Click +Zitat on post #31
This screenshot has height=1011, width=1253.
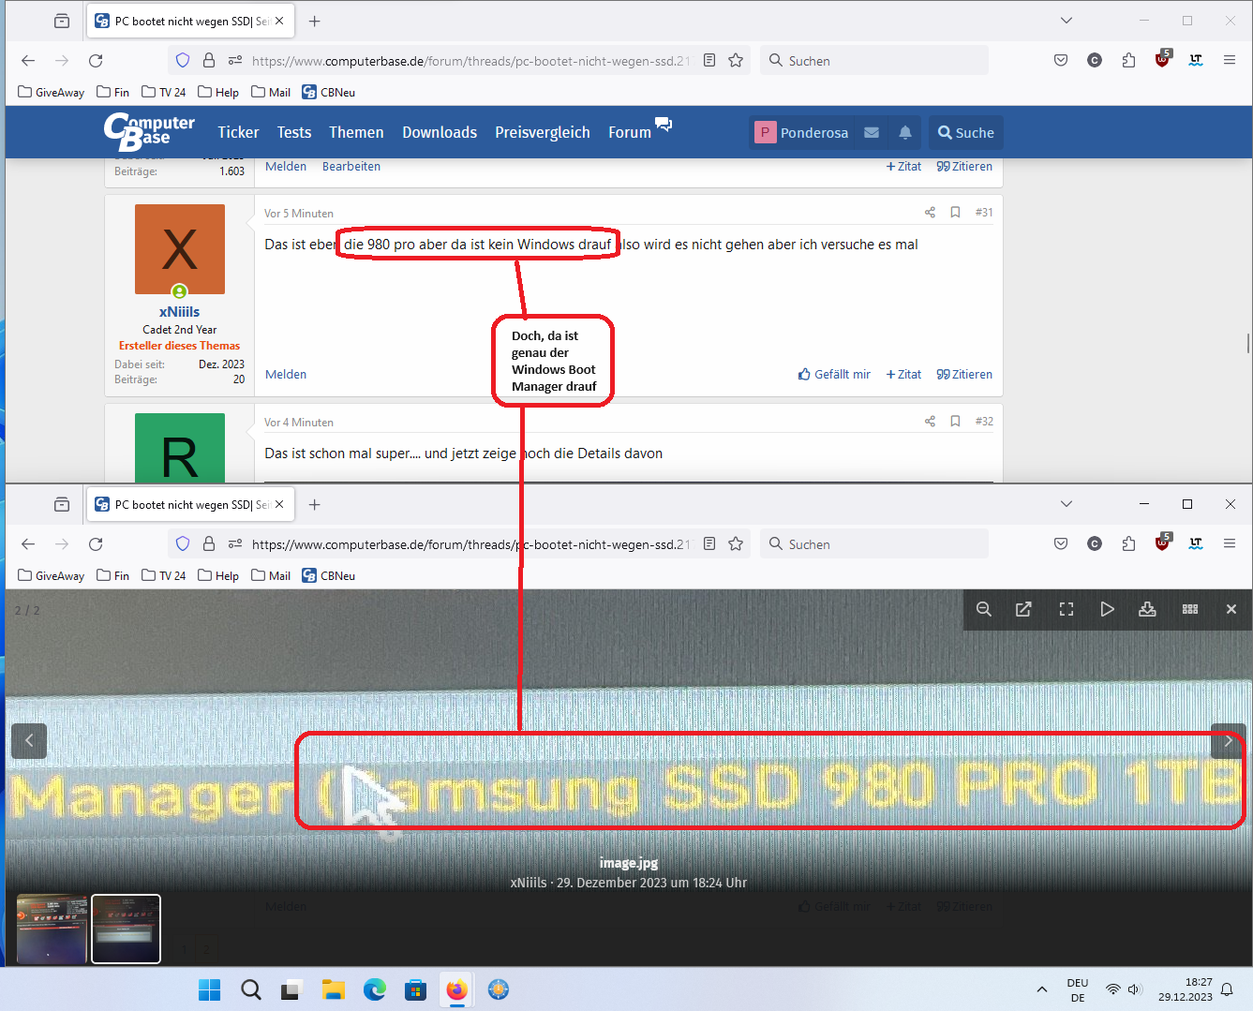coord(903,374)
